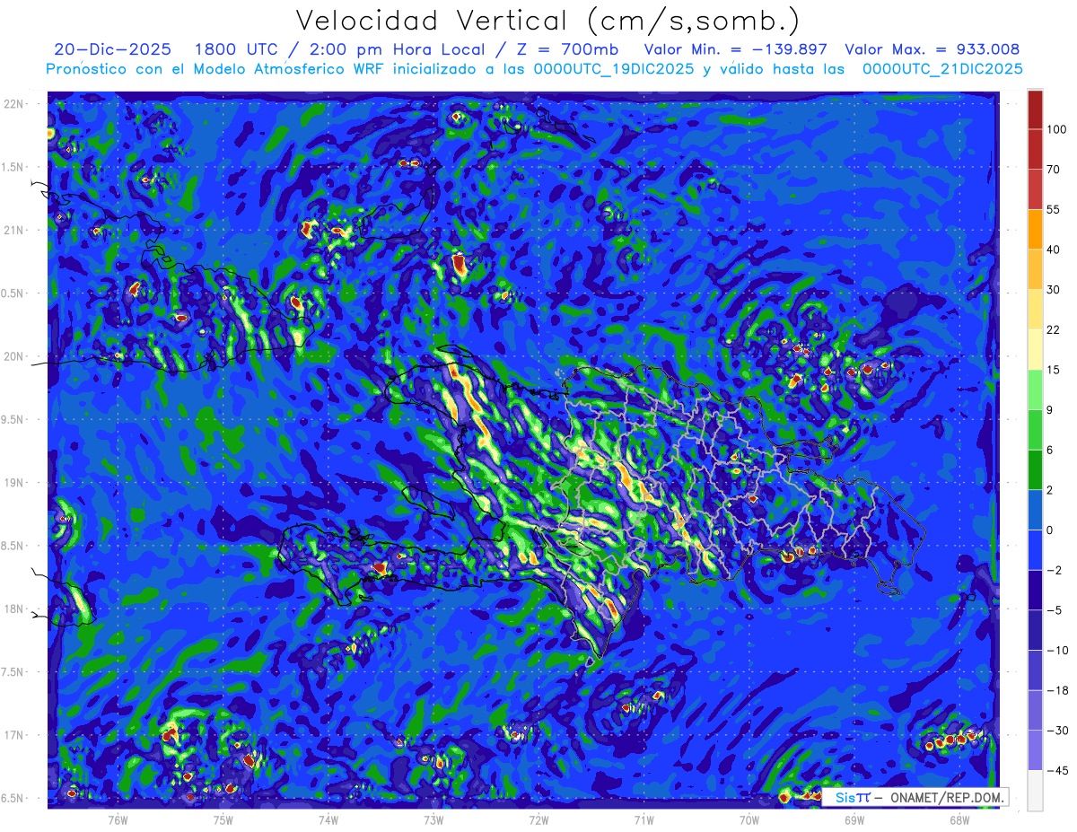Pick the orange color band between 40 and 55
This screenshot has width=1077, height=832.
1035,229
